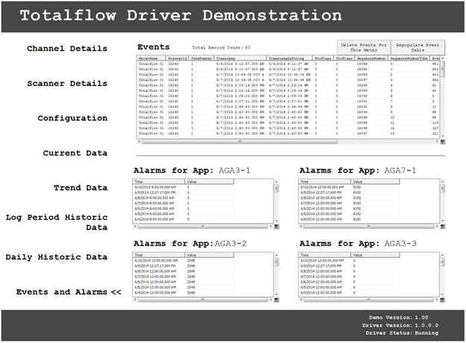
Task: Click the Events table corner icon
Action: click(x=442, y=142)
